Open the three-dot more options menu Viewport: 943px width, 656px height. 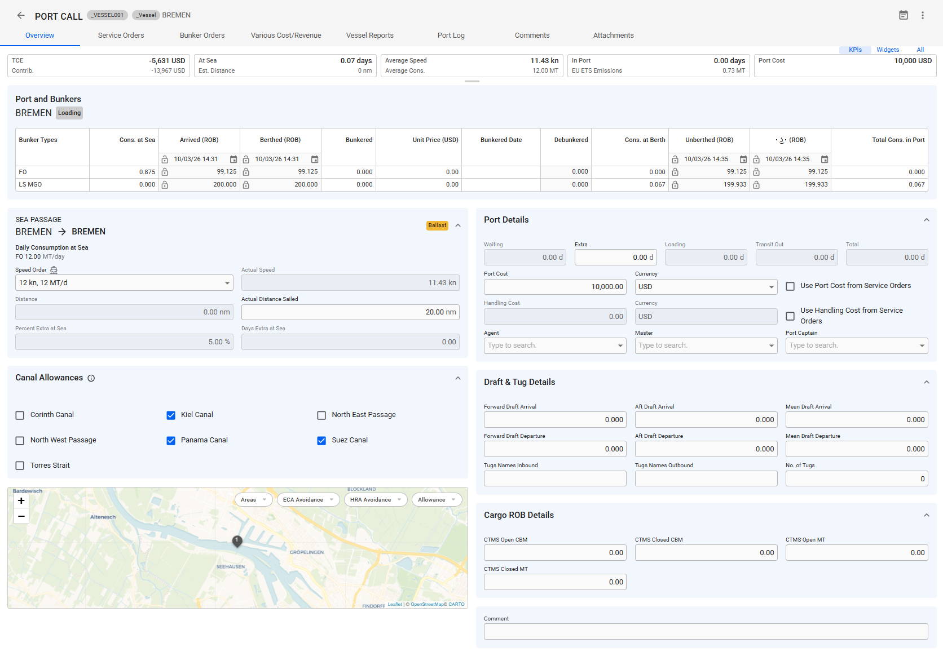click(x=923, y=15)
